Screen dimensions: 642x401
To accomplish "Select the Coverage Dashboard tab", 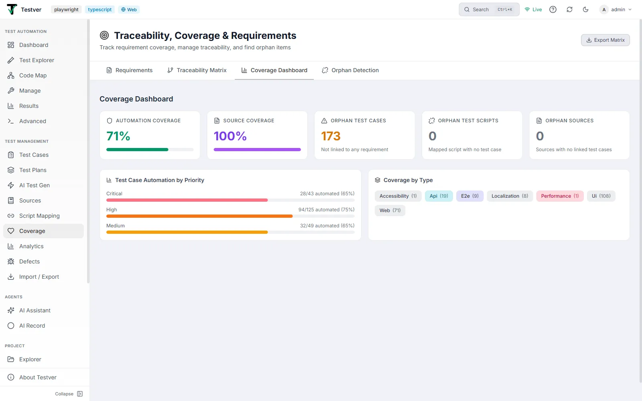I will pos(274,70).
